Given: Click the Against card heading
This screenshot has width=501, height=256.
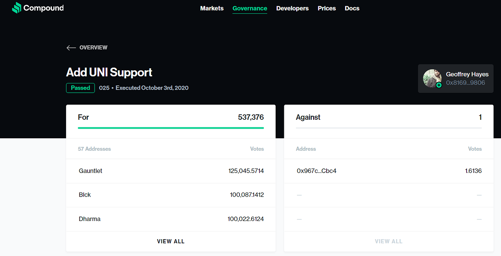Looking at the screenshot, I should (308, 117).
